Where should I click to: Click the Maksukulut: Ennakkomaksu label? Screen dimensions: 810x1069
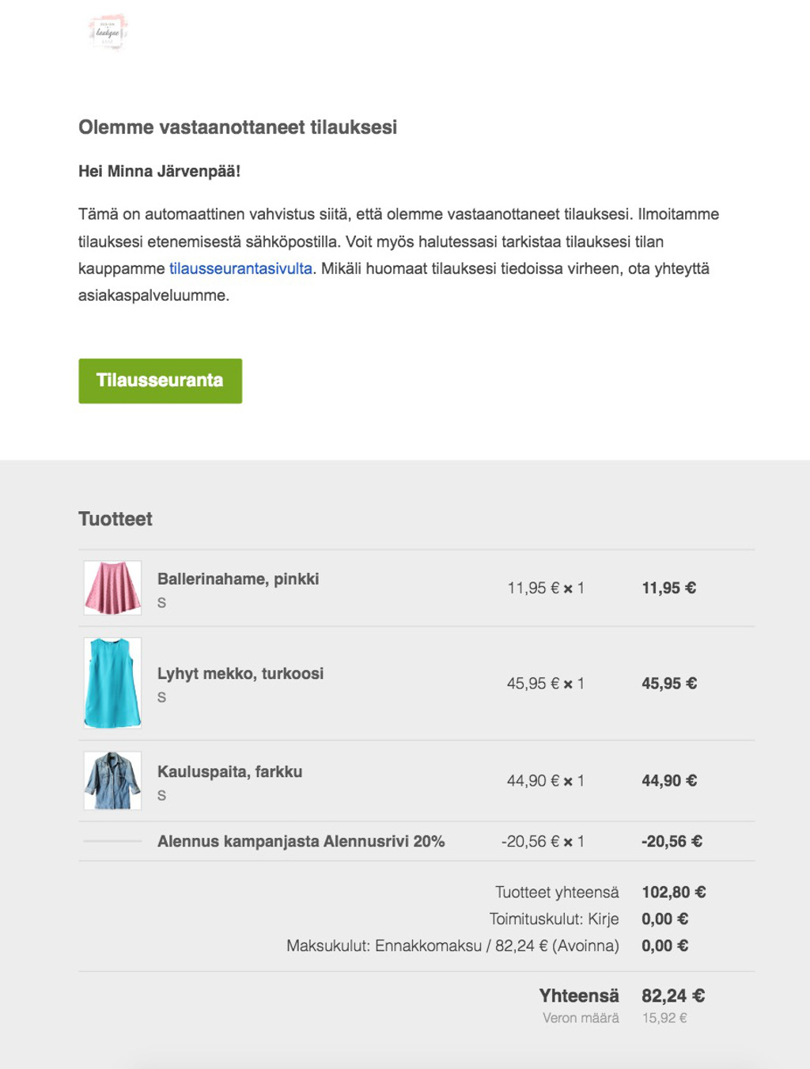[452, 946]
